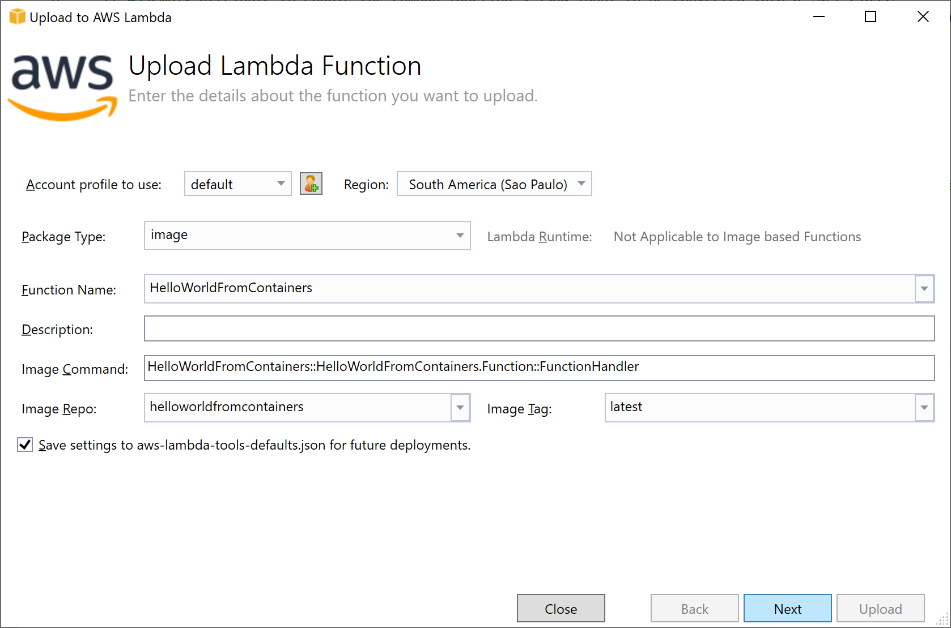Maximize the Upload to AWS Lambda window
Image resolution: width=951 pixels, height=628 pixels.
pos(871,17)
